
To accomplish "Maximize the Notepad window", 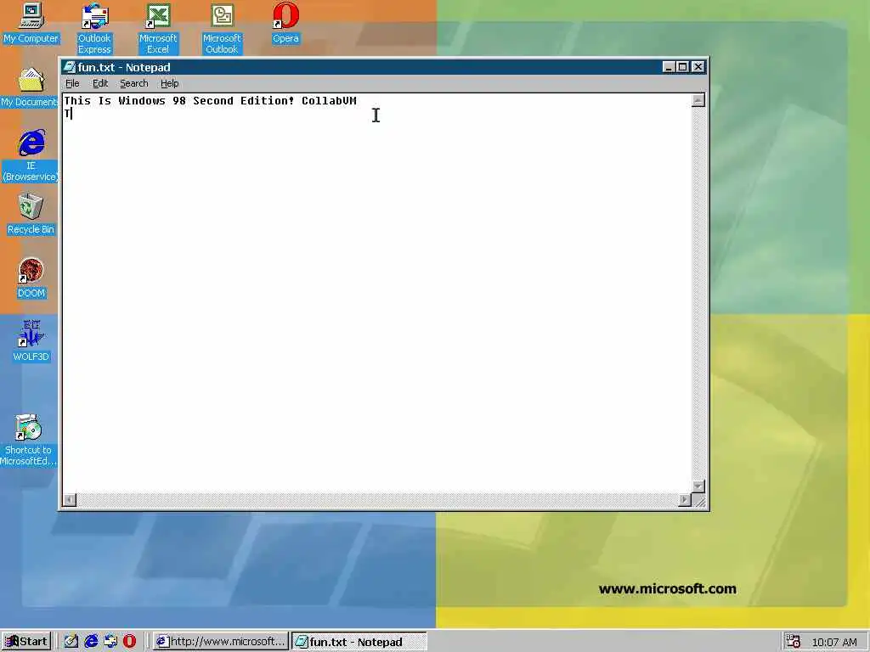I will [682, 67].
